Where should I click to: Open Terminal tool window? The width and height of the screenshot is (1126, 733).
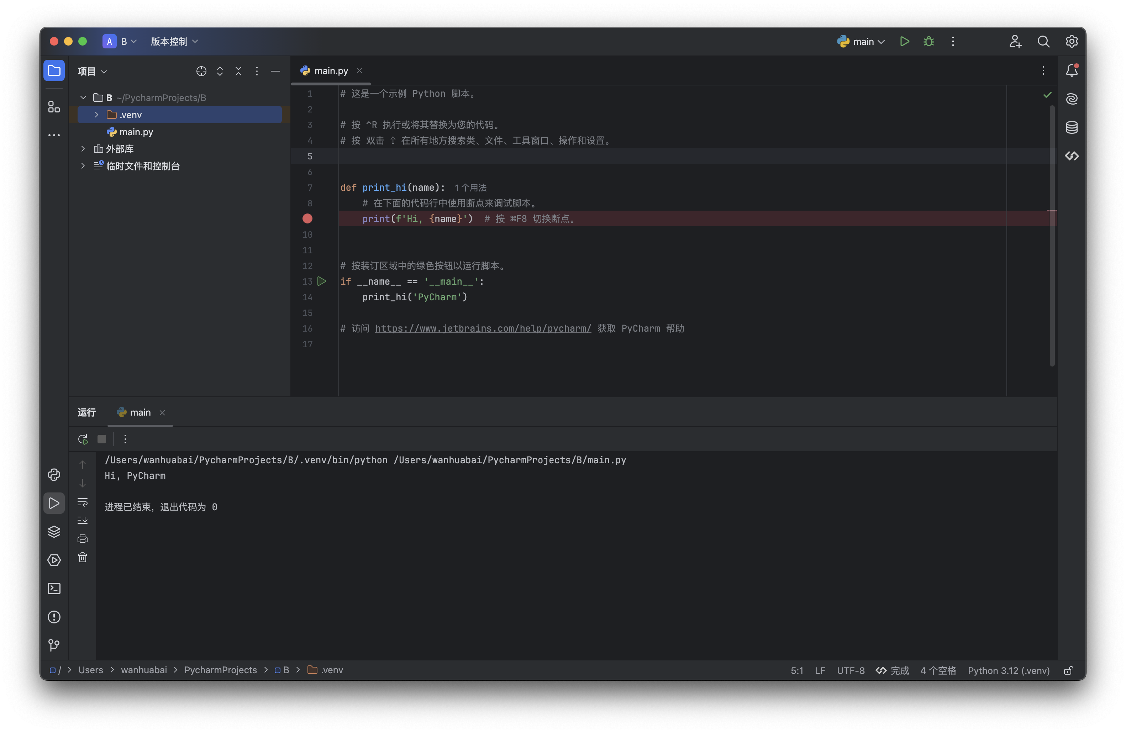(54, 588)
